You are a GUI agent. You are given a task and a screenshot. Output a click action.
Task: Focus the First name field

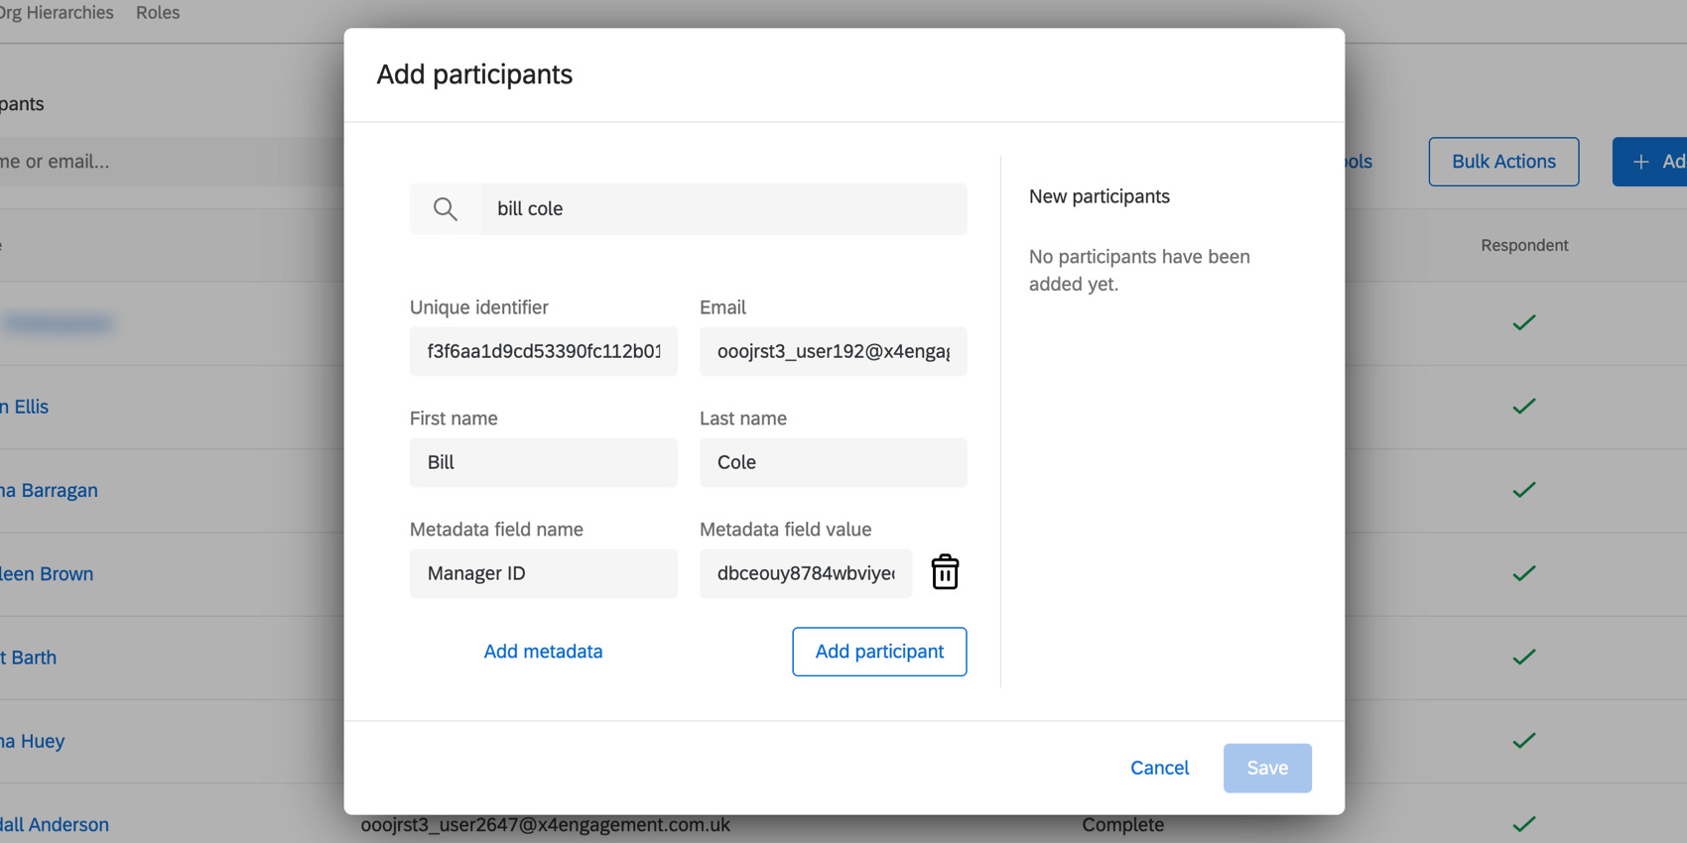543,463
